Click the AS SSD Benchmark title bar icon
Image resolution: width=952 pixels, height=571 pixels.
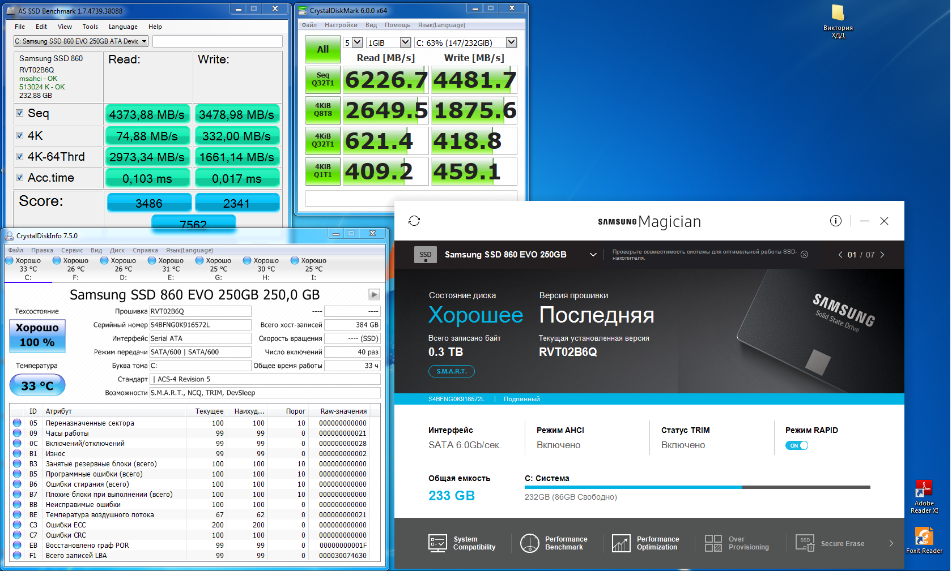(x=11, y=11)
